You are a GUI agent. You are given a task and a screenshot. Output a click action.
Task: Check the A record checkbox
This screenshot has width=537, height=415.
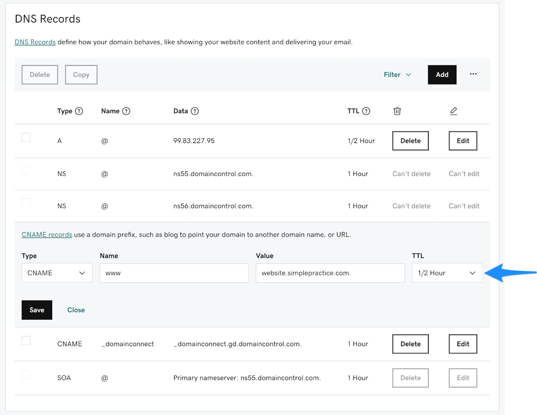(x=26, y=137)
